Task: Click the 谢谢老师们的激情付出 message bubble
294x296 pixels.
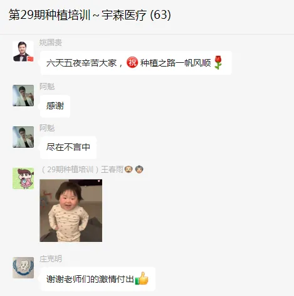Action: click(x=98, y=279)
